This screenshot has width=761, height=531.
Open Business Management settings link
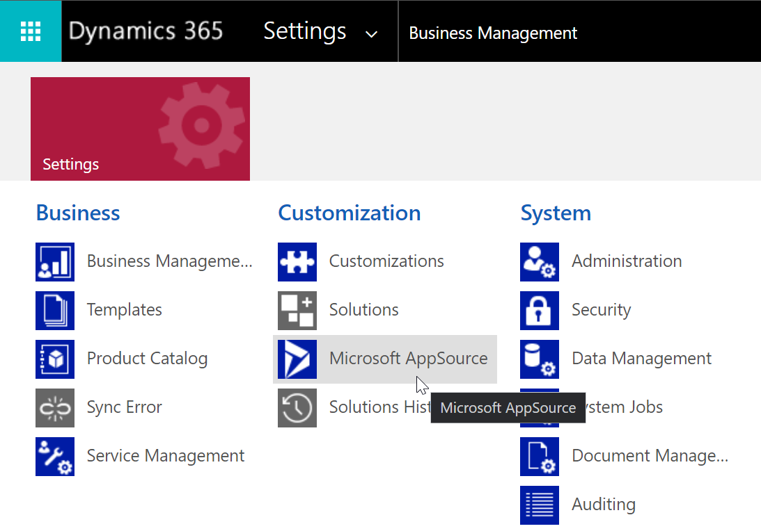click(169, 261)
